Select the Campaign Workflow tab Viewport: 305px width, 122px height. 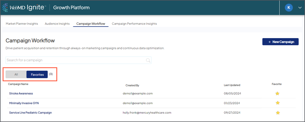91,24
